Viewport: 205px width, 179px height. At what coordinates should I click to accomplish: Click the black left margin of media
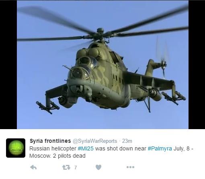pyautogui.click(x=8, y=65)
